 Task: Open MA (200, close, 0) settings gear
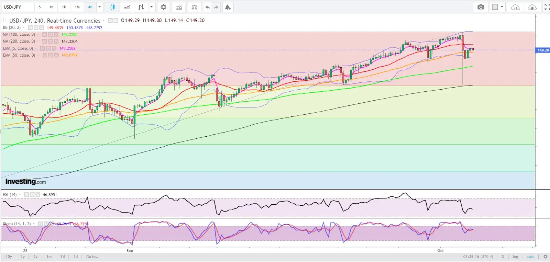click(50, 42)
